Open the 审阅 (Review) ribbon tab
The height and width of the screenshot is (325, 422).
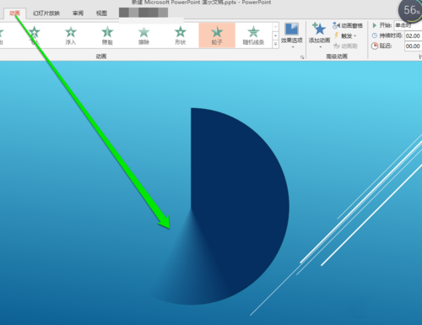[x=78, y=14]
